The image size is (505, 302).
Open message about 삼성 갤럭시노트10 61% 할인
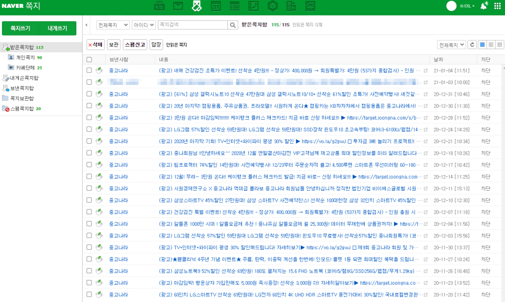(x=289, y=94)
